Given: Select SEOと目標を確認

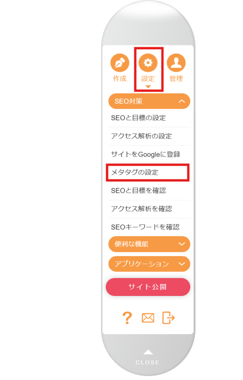Looking at the screenshot, I should tap(138, 190).
